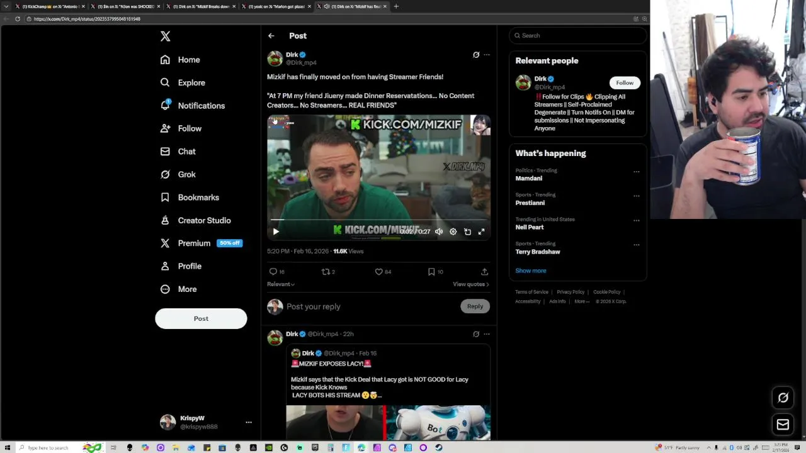Switch to the Marlon got pissed tab
This screenshot has width=806, height=453.
tap(277, 6)
